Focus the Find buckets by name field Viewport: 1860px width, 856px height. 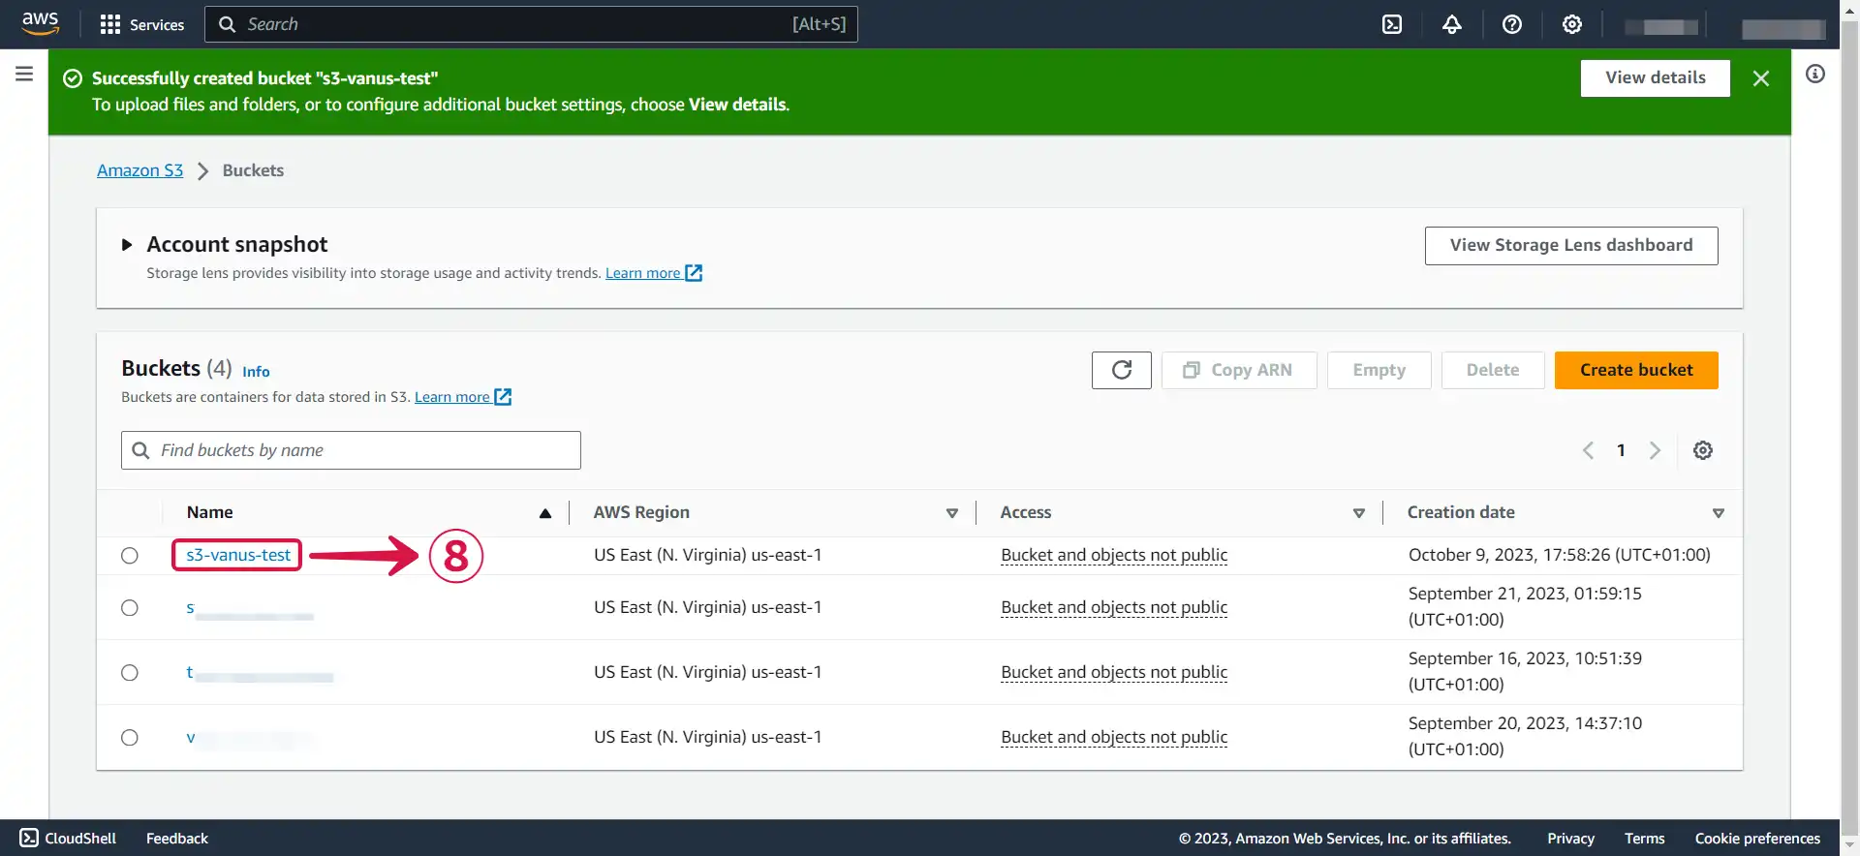point(351,450)
